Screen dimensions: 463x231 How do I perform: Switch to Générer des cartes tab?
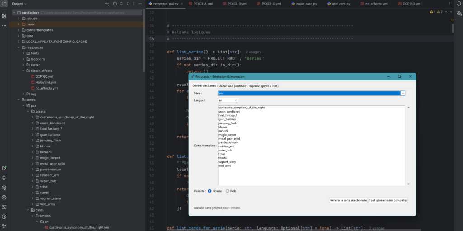[x=204, y=86]
